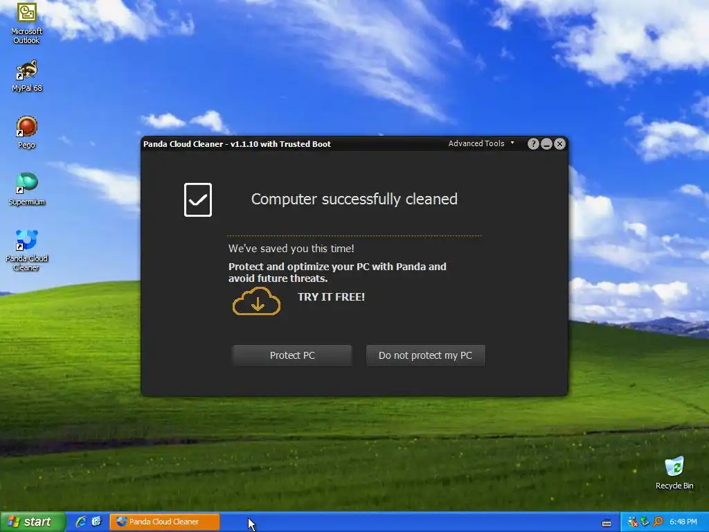Select the Pego desktop shortcut

[x=27, y=133]
